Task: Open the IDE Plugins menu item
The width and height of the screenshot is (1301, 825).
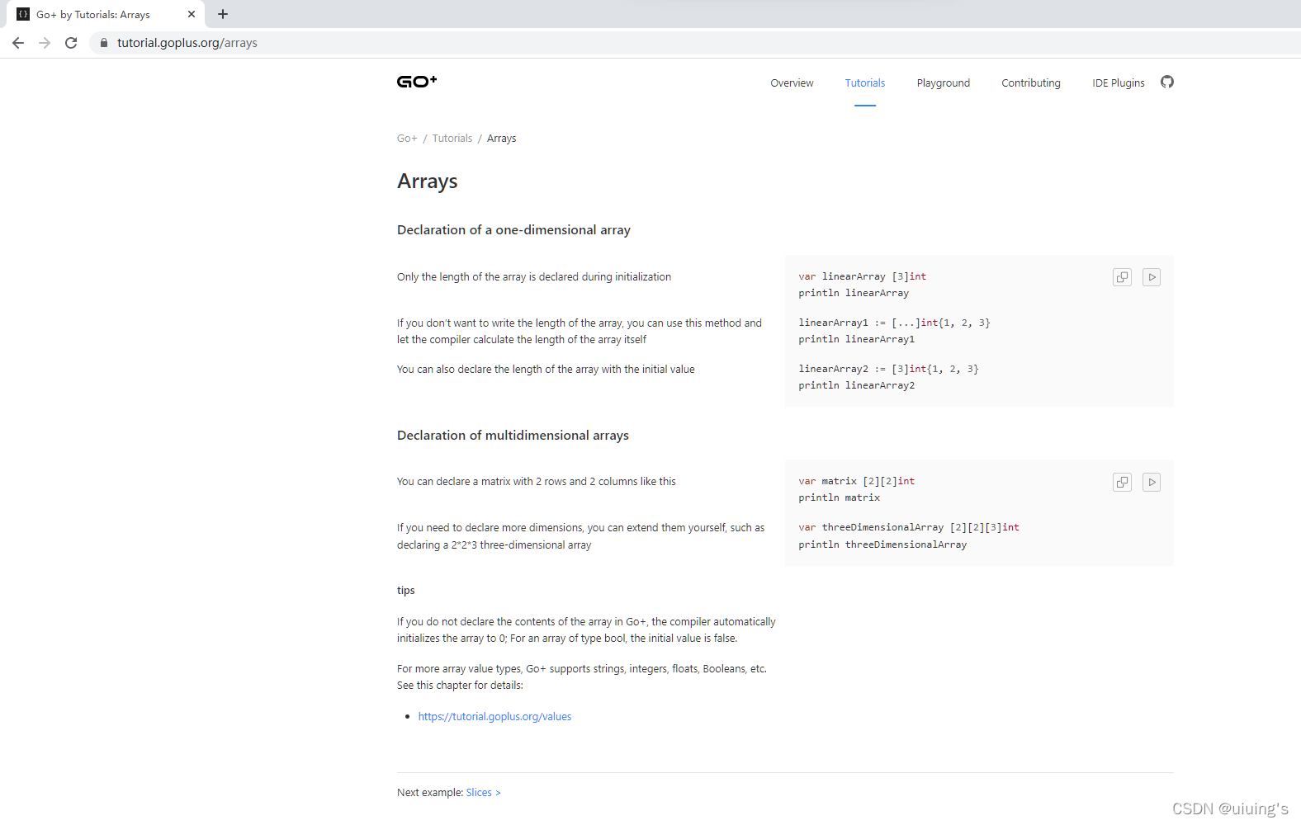Action: point(1119,83)
